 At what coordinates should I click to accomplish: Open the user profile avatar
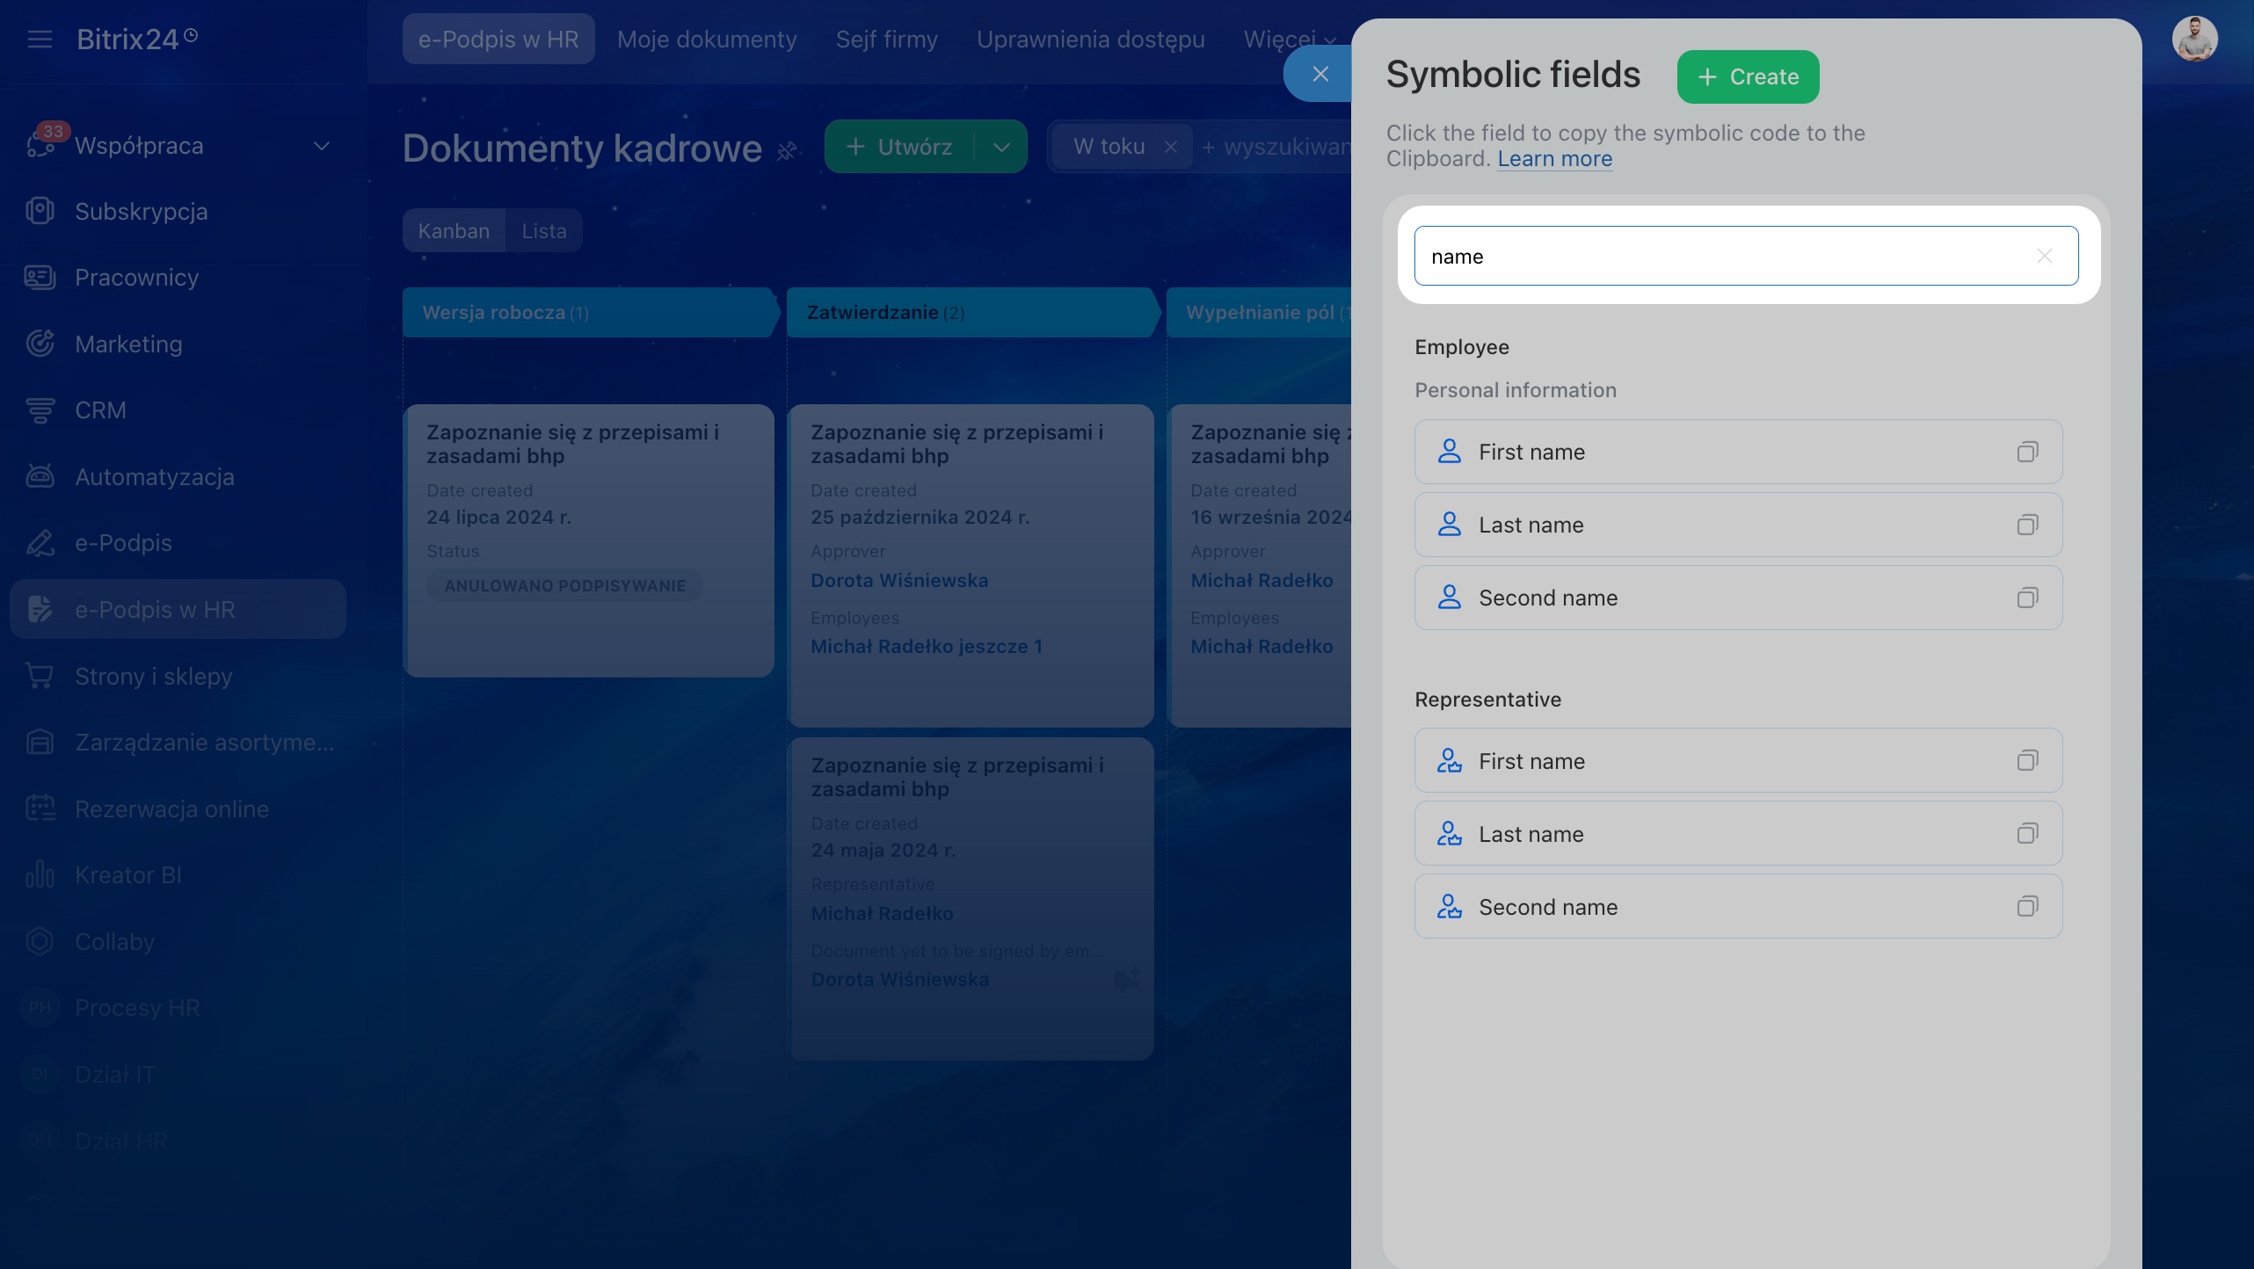[x=2194, y=39]
